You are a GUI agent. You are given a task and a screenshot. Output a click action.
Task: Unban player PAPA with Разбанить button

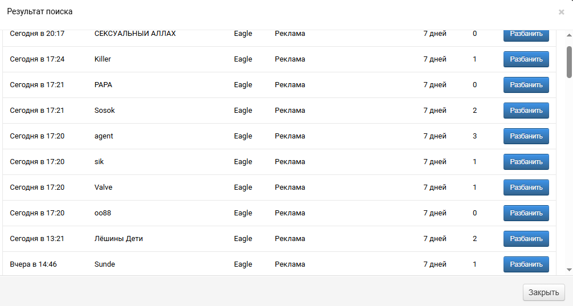pyautogui.click(x=526, y=85)
